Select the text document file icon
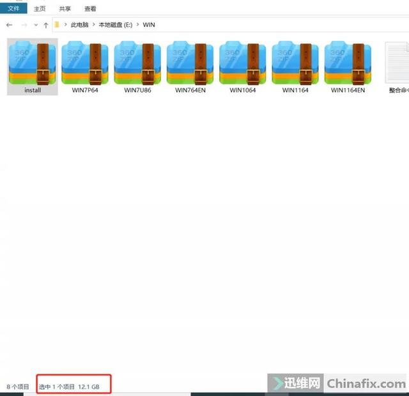This screenshot has width=409, height=396. (x=397, y=63)
